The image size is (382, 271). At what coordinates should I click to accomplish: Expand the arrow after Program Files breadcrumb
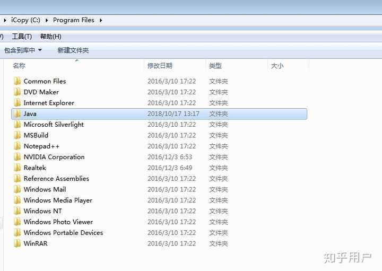pos(101,20)
